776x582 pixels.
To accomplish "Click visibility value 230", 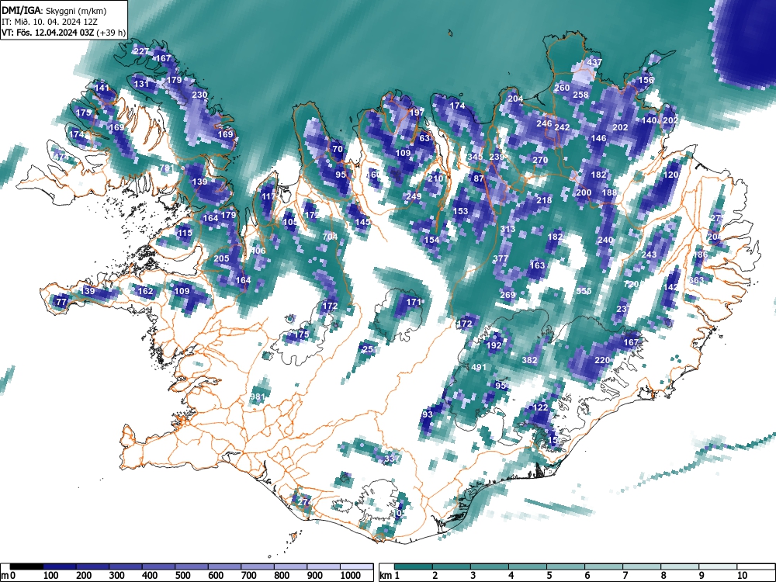I will tap(199, 95).
